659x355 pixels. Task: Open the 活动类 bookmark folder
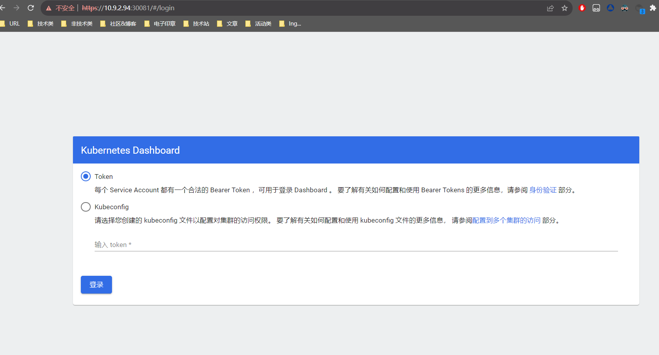pyautogui.click(x=258, y=24)
